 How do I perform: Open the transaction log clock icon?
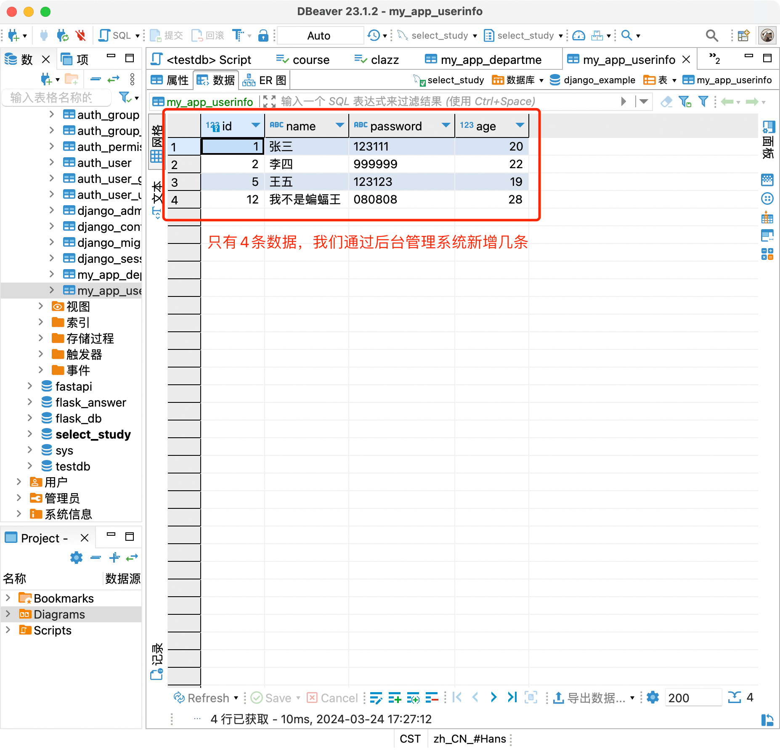[374, 36]
